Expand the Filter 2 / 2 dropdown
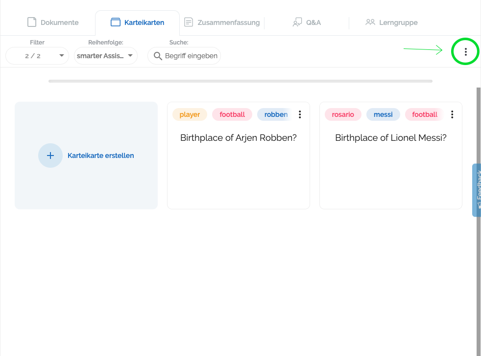 point(37,56)
